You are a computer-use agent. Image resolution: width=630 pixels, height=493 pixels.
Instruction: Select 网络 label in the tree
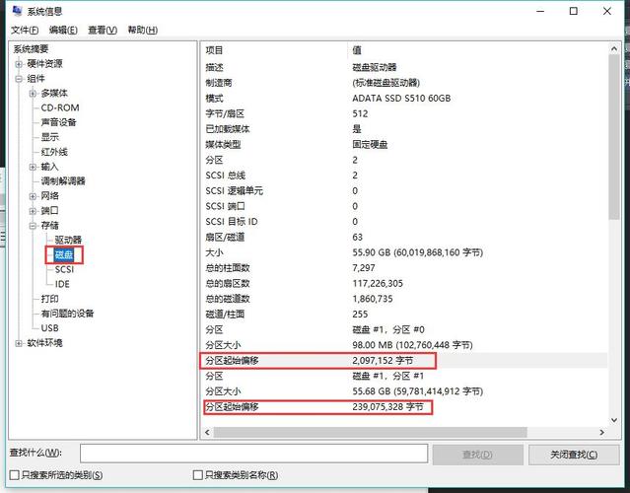tap(50, 196)
